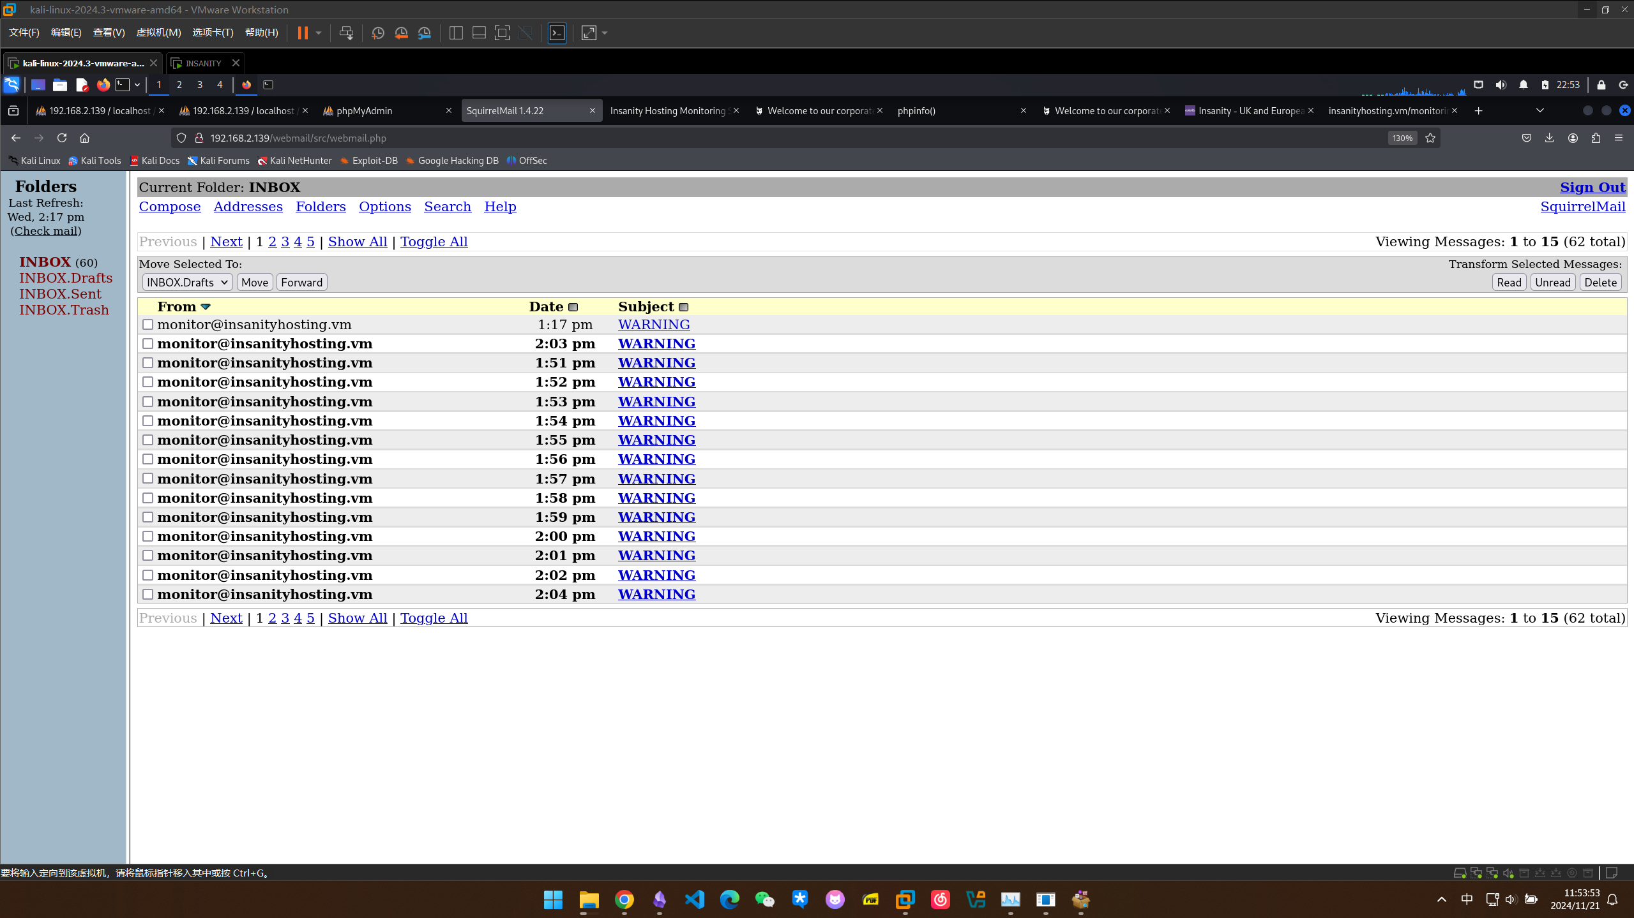1634x918 pixels.
Task: Open the VMware 虚拟机(M) menu
Action: coord(158,33)
